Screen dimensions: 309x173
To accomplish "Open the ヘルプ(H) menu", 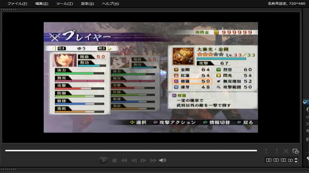I will [x=110, y=4].
